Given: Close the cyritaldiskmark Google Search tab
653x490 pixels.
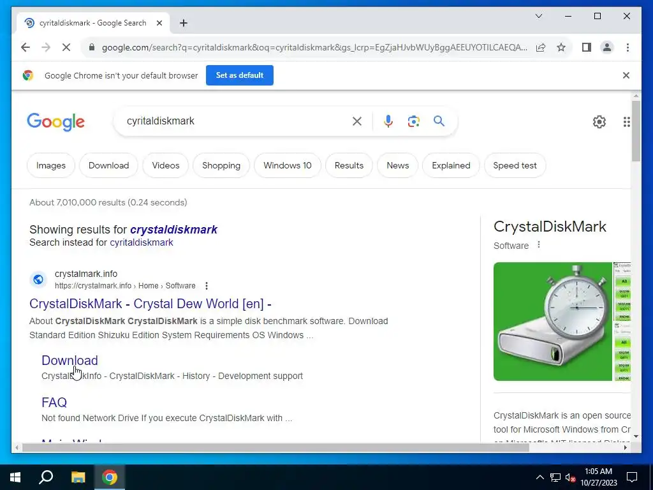Looking at the screenshot, I should click(159, 23).
